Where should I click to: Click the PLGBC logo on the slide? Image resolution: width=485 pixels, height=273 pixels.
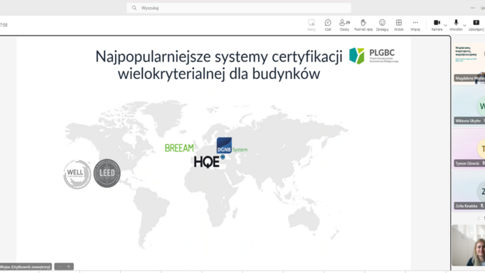[x=373, y=56]
